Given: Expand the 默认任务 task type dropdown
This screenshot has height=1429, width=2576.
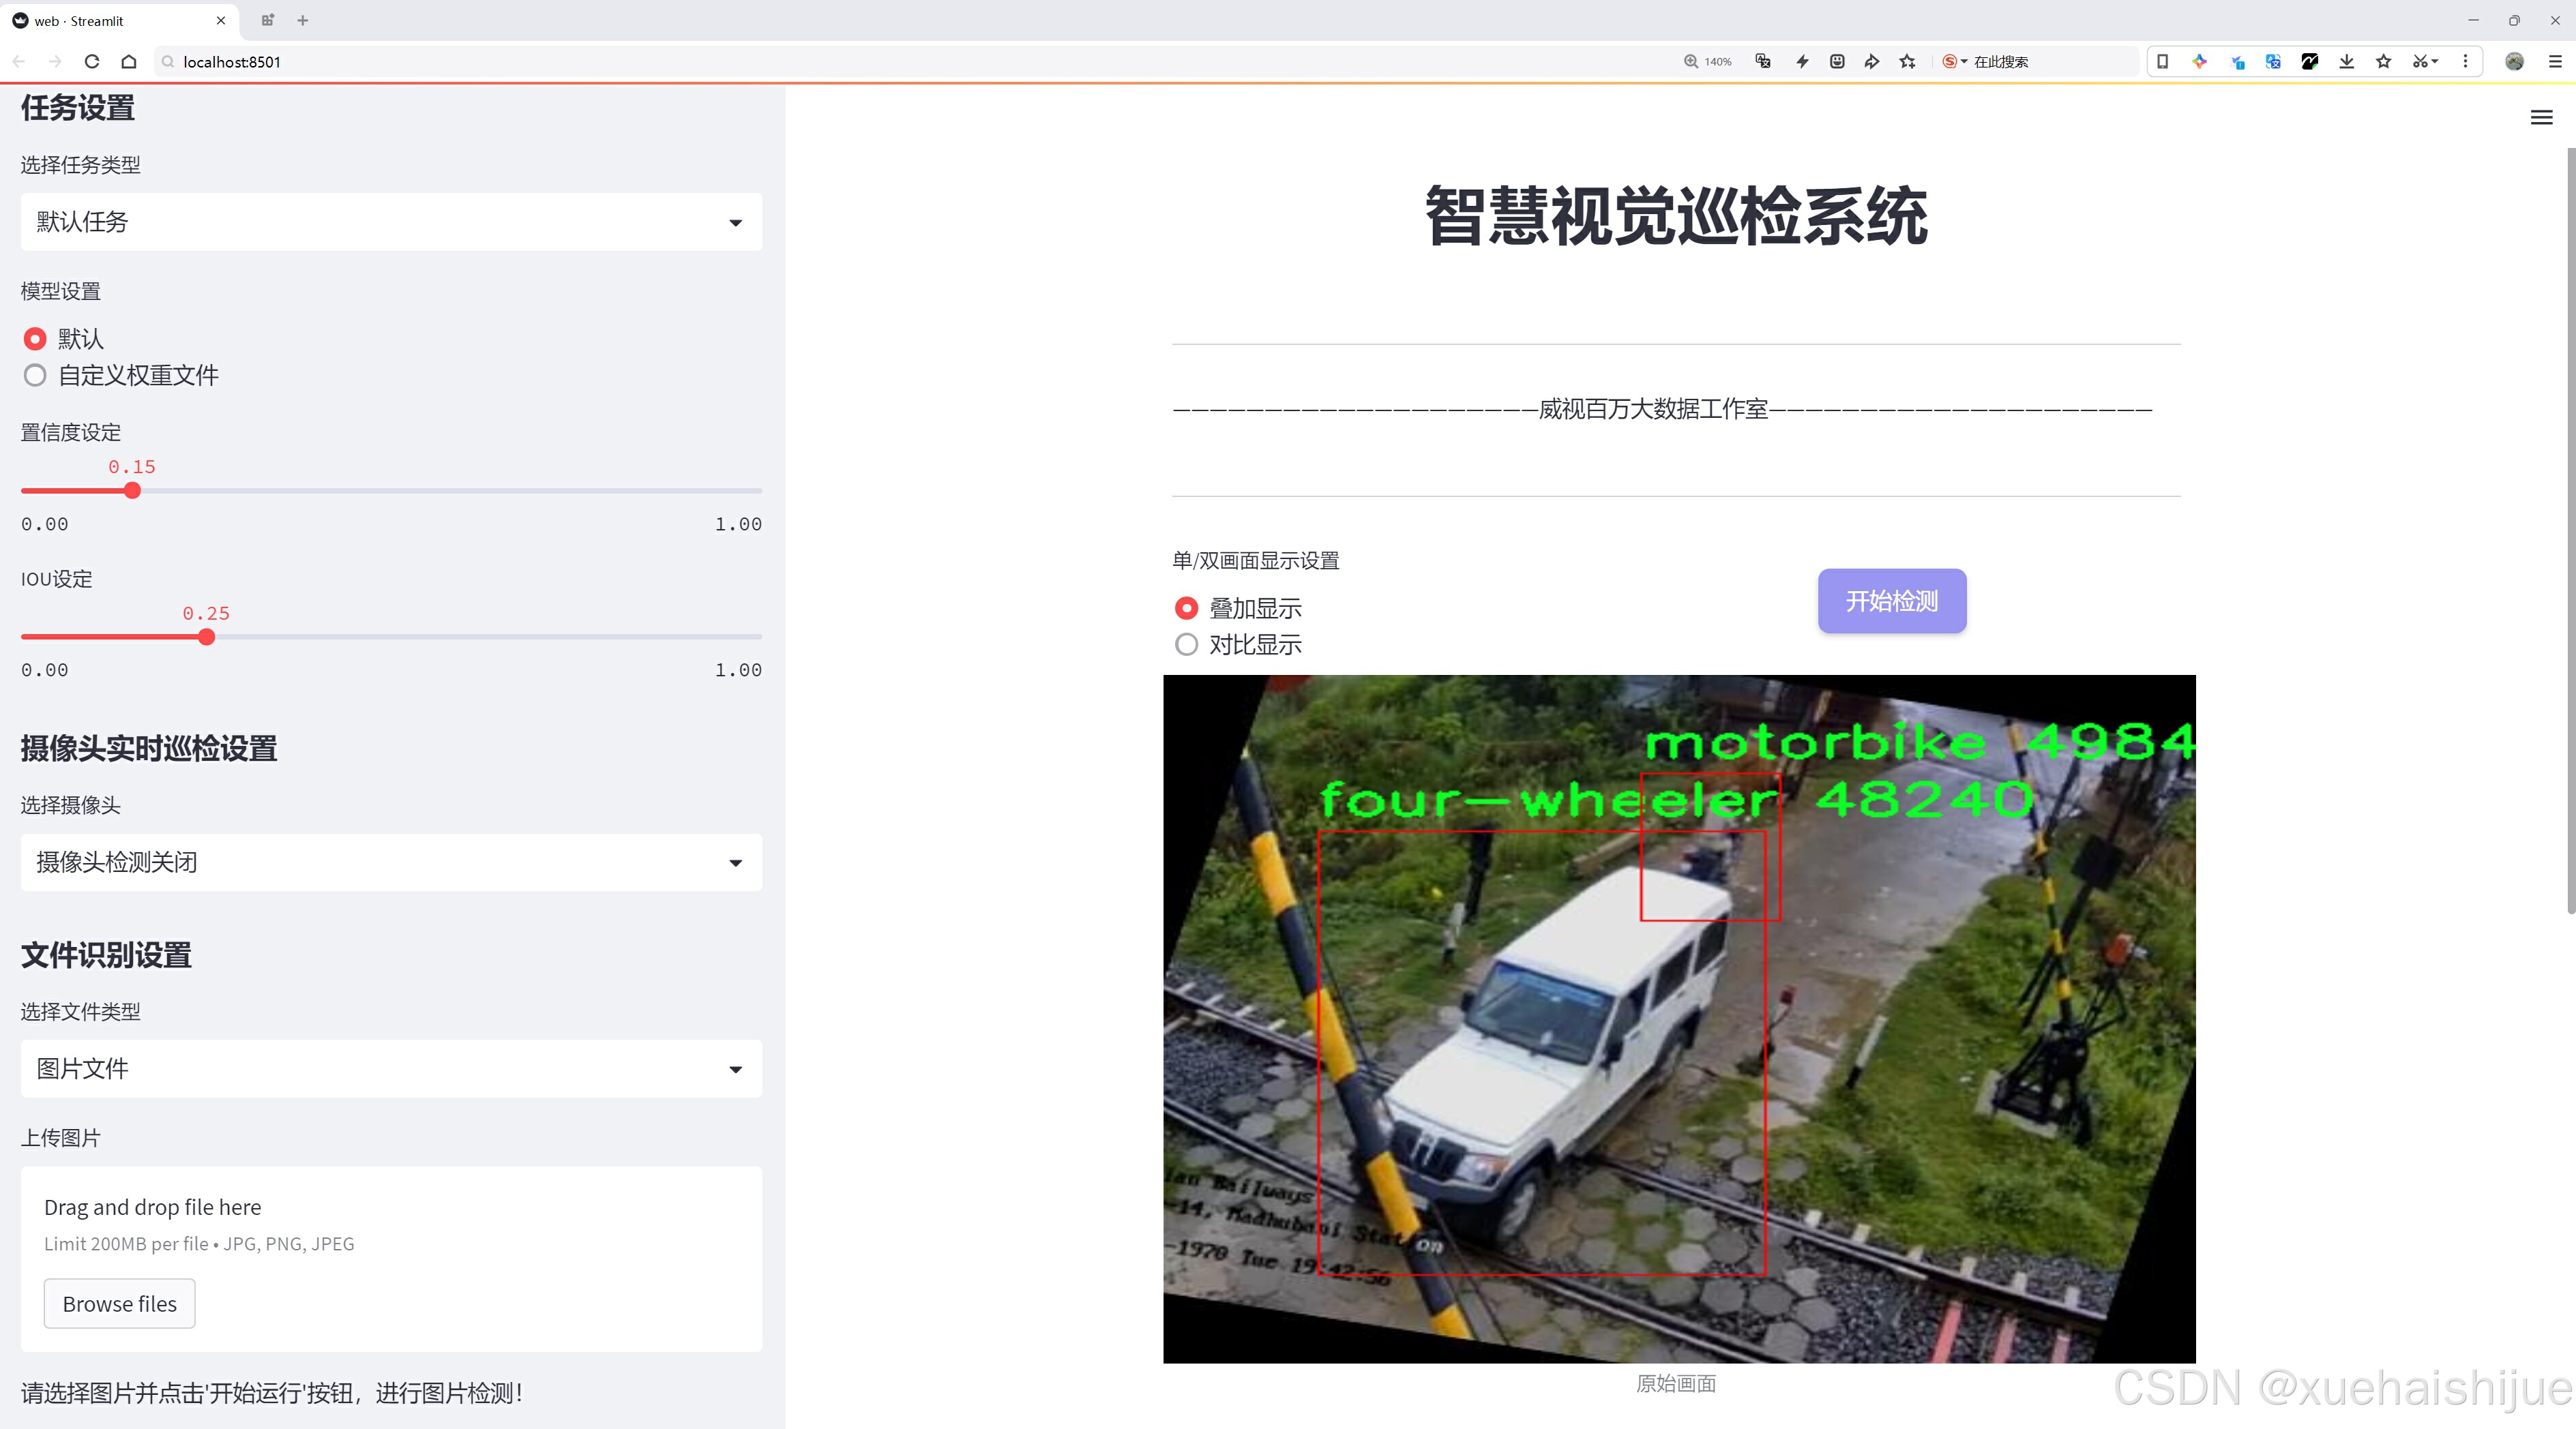Looking at the screenshot, I should [391, 222].
